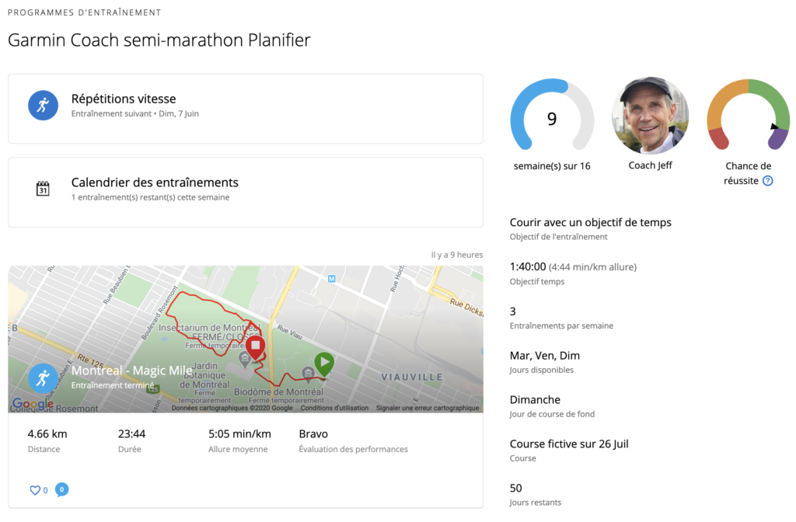Image resolution: width=796 pixels, height=522 pixels.
Task: Click the PROGRAMMES D'ENTRAÎNEMENT breadcrumb
Action: [84, 12]
